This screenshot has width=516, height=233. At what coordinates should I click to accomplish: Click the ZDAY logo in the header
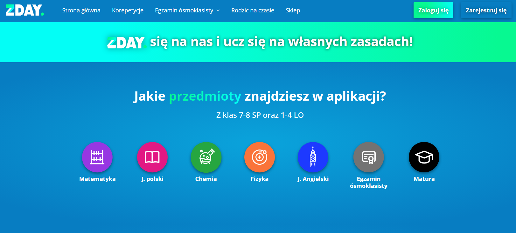pyautogui.click(x=25, y=10)
